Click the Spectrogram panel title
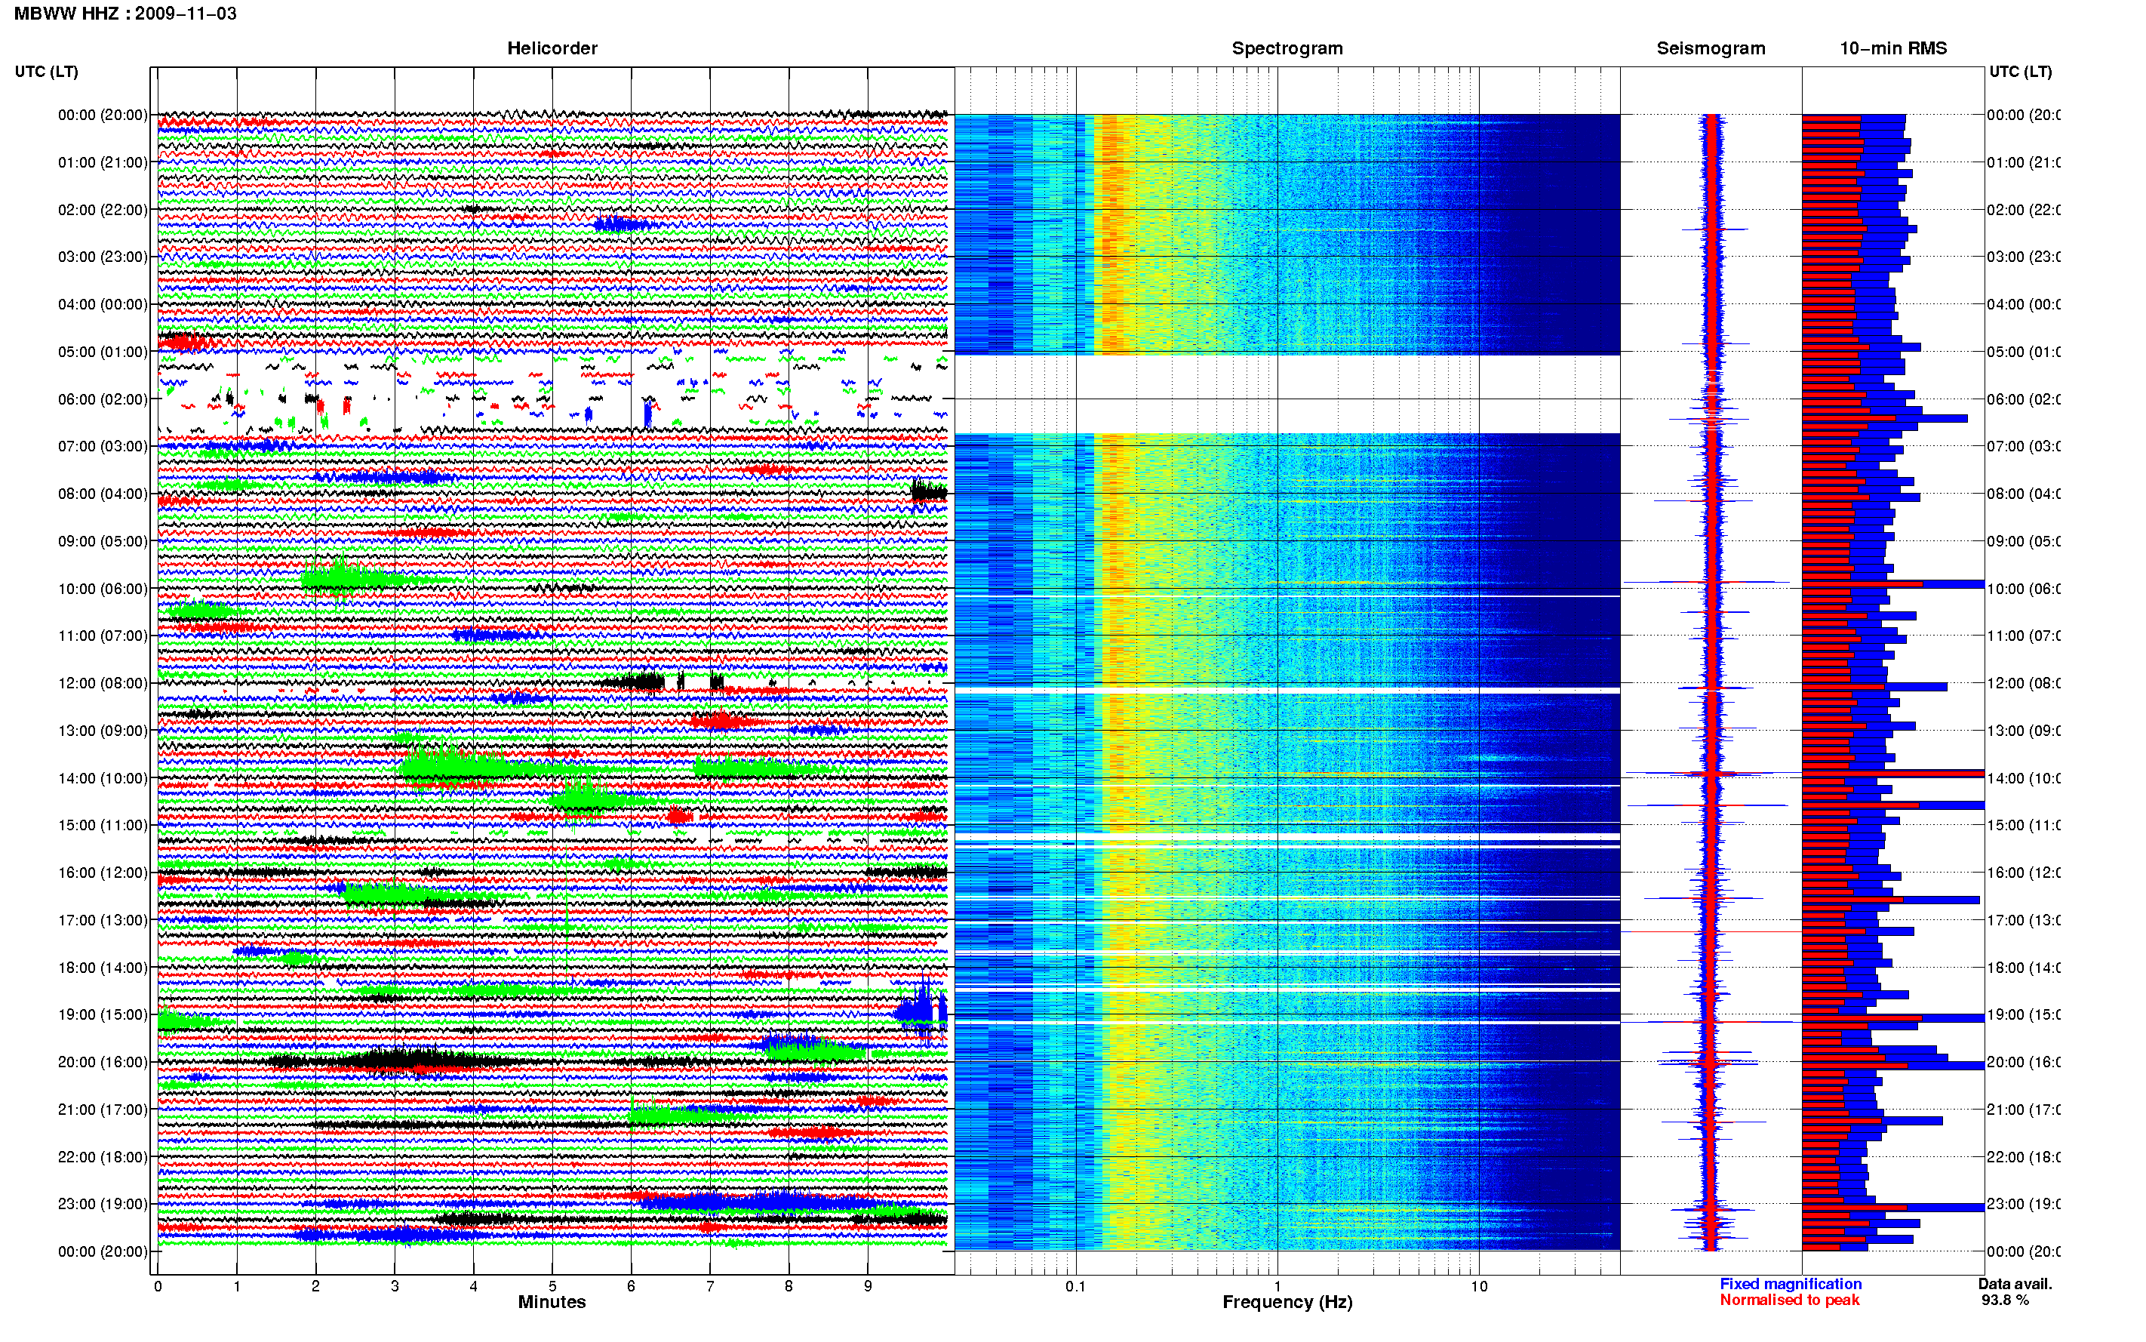Viewport: 2146px width, 1342px height. coord(1287,48)
